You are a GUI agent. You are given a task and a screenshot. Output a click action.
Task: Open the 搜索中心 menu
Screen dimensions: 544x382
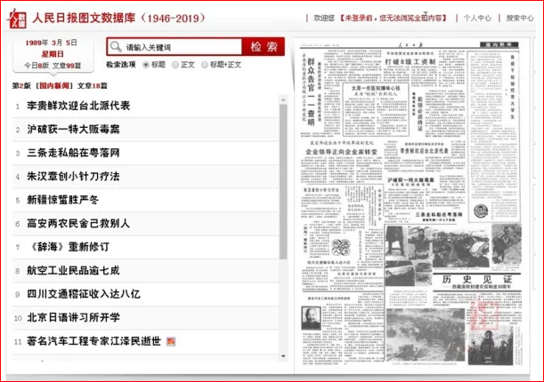coord(519,17)
